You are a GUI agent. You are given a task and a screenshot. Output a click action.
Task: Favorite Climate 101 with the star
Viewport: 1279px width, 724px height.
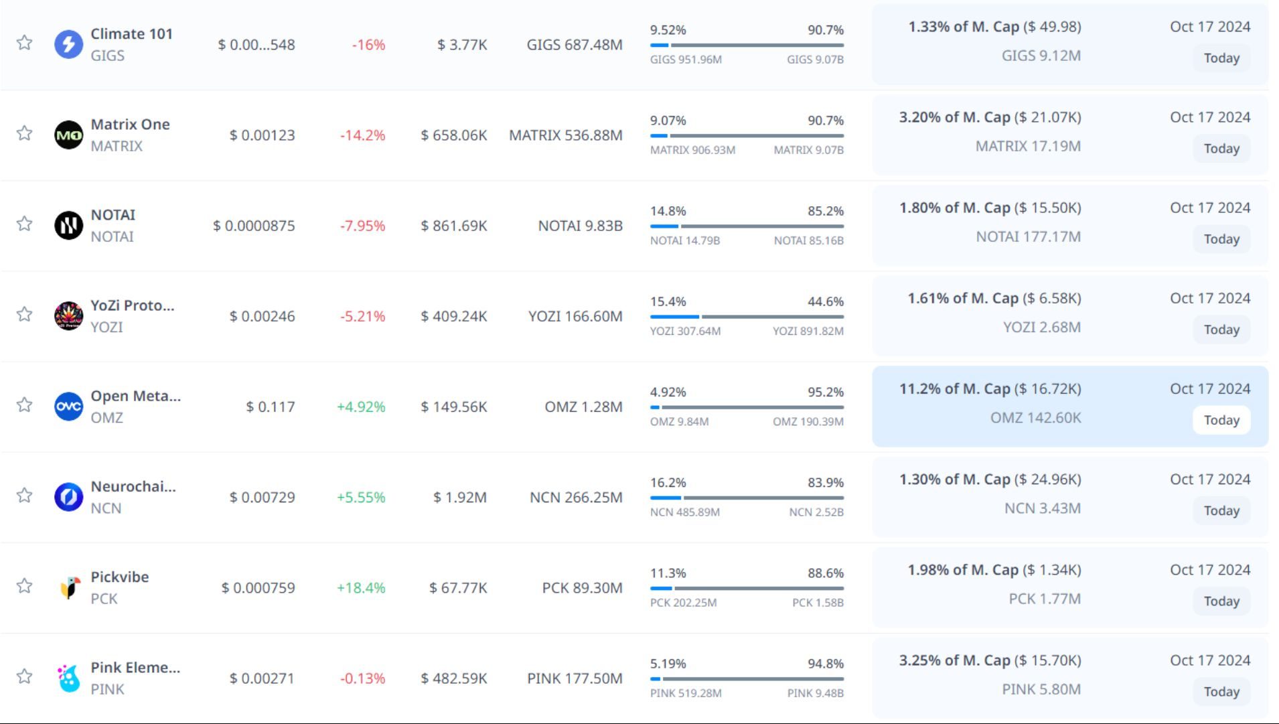point(25,43)
